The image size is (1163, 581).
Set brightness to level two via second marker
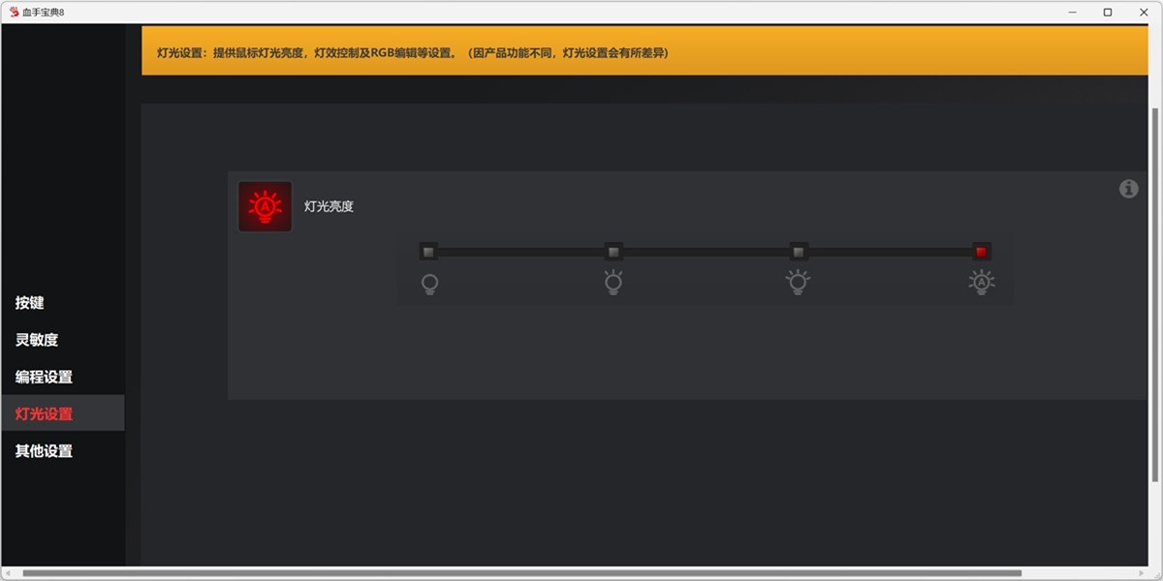pyautogui.click(x=613, y=251)
